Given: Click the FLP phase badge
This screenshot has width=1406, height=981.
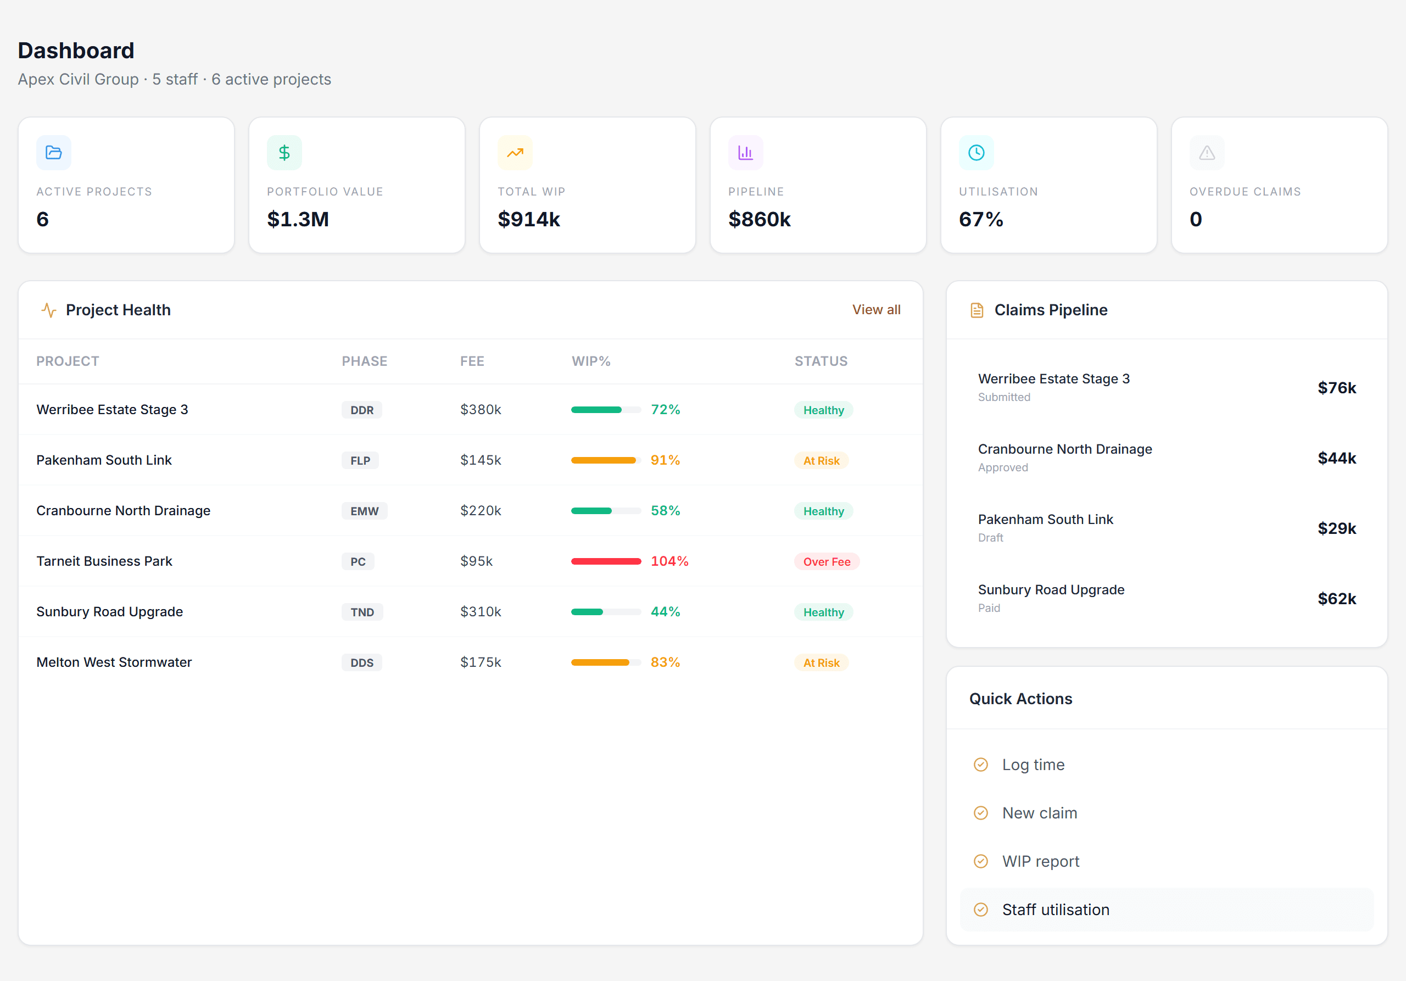Looking at the screenshot, I should point(360,460).
